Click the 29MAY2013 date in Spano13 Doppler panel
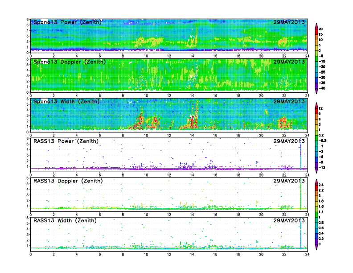 (x=289, y=62)
